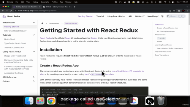Click the React Redux logo icon
The width and height of the screenshot is (190, 107).
[x=4, y=16]
